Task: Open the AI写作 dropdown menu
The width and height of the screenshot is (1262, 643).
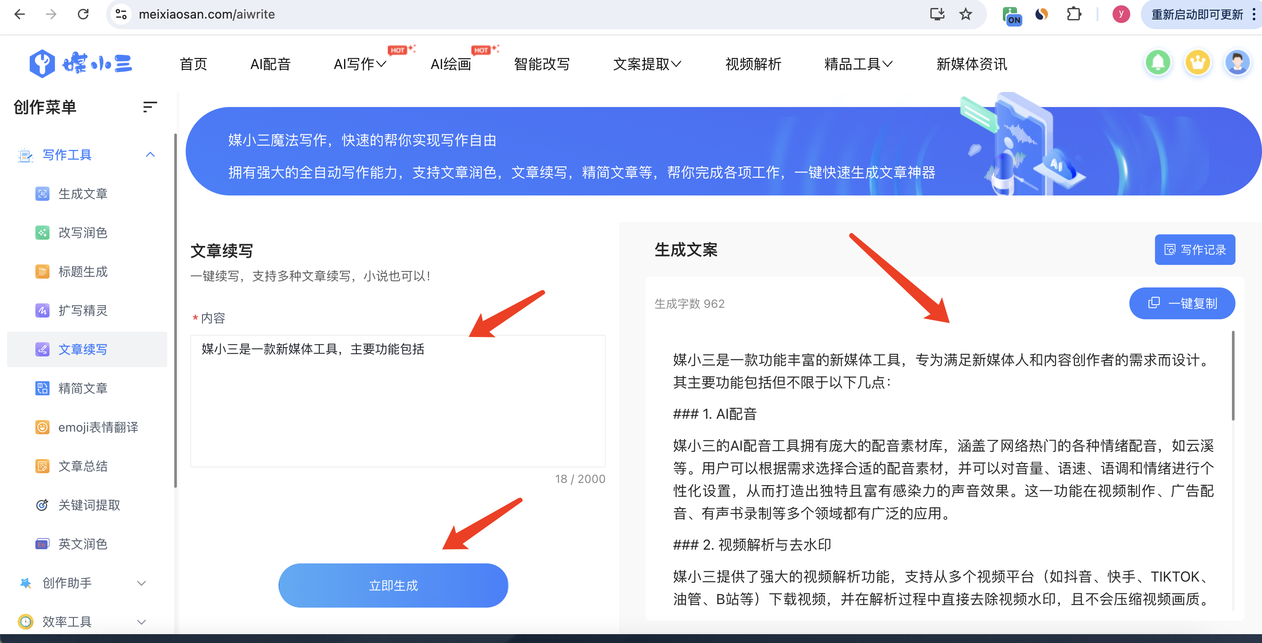Action: coord(360,64)
